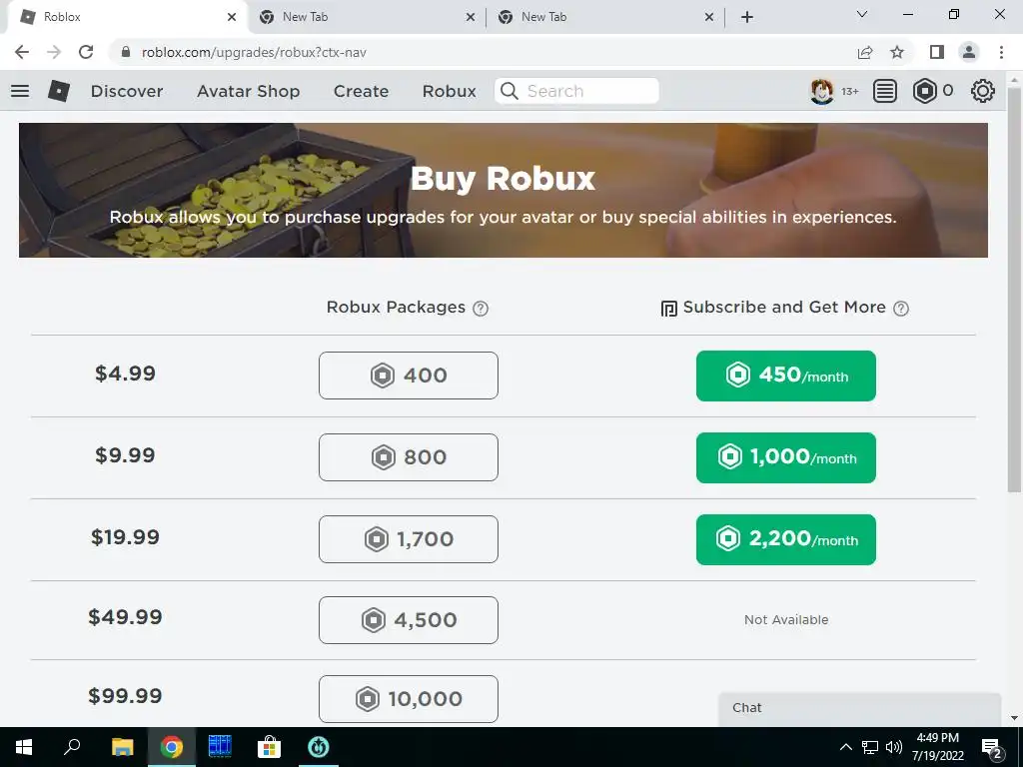This screenshot has width=1023, height=767.
Task: Open the Chrome tab search chevron
Action: point(862,14)
